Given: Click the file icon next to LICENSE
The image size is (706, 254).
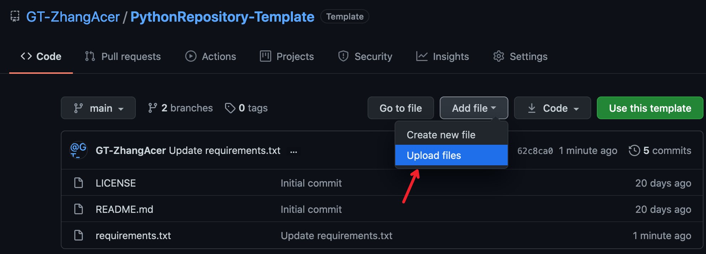Looking at the screenshot, I should click(x=78, y=183).
